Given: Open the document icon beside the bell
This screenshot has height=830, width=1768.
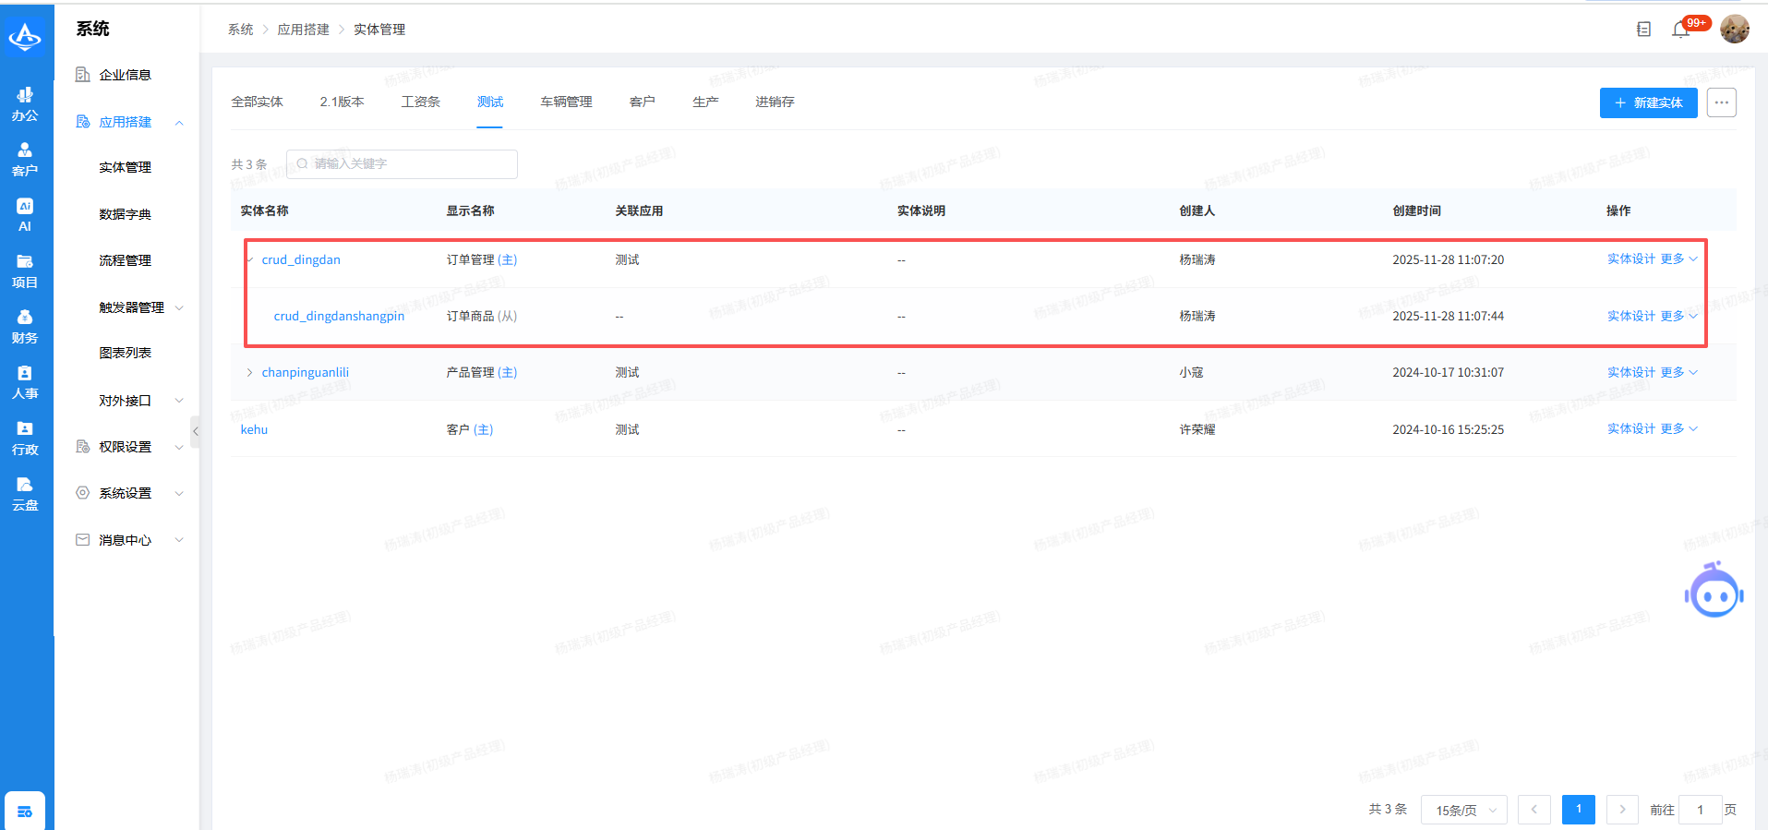Looking at the screenshot, I should [x=1643, y=30].
